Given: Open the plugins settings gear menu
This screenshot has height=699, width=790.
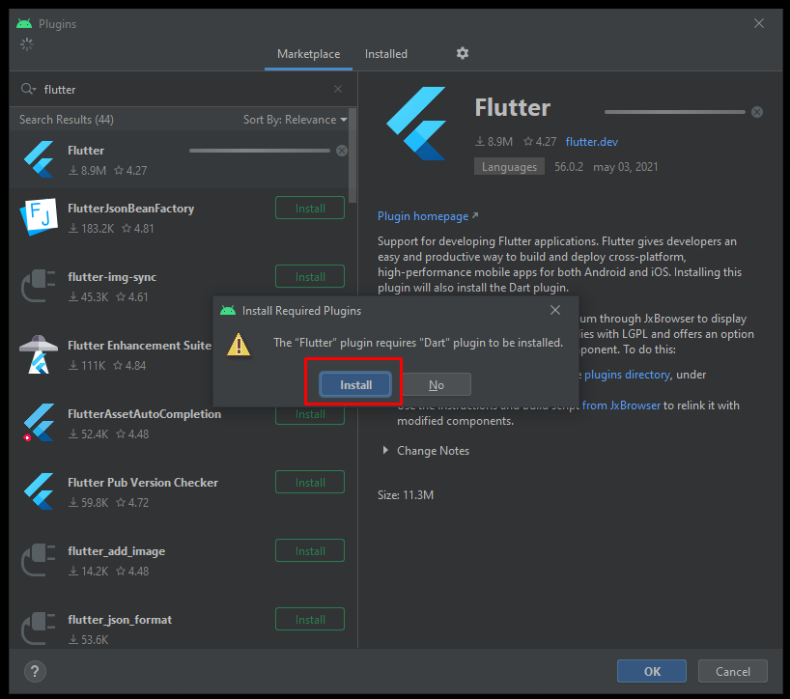Looking at the screenshot, I should (463, 53).
